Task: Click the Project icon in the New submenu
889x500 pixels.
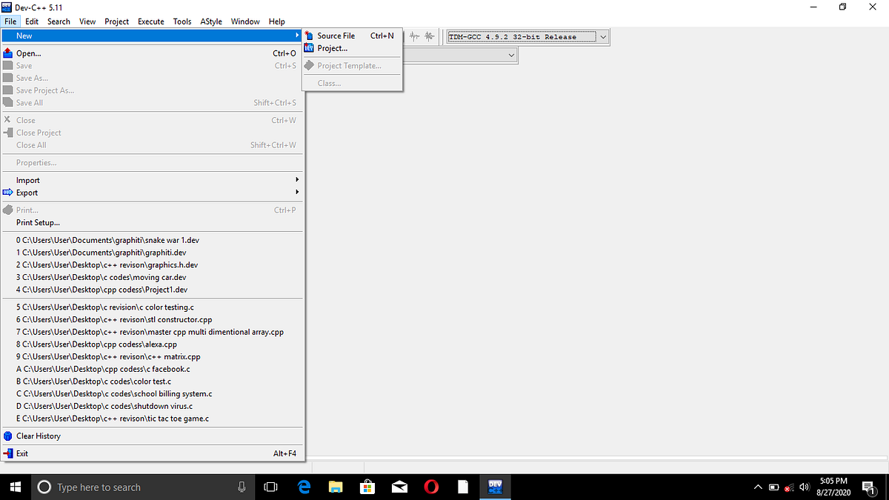Action: coord(309,47)
